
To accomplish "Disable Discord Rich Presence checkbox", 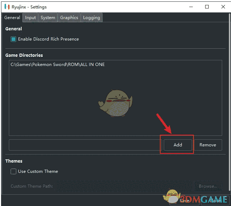I will (13, 39).
